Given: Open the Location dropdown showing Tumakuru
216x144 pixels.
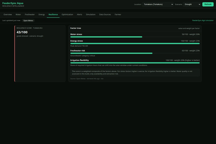Looking at the screenshot, I should (x=158, y=4).
